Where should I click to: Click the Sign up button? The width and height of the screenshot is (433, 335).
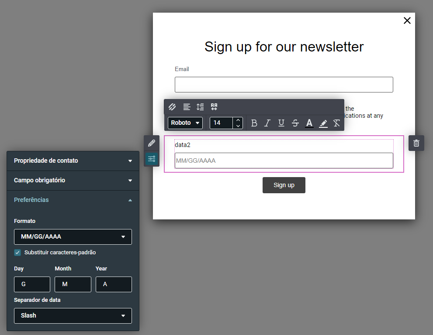pos(284,185)
